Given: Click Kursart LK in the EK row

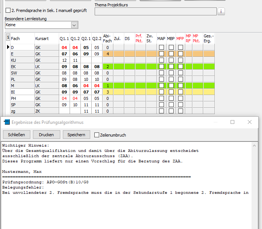Looking at the screenshot, I should (47, 67).
